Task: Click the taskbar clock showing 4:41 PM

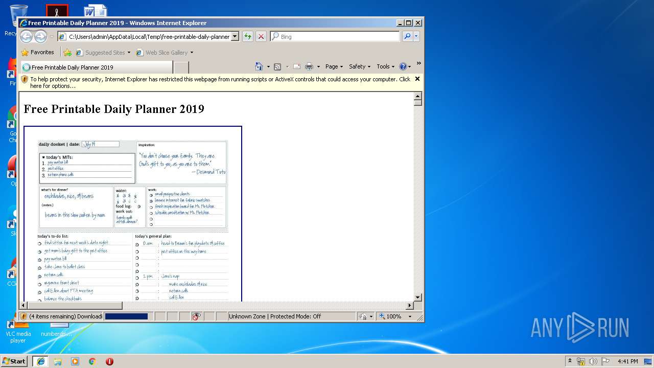Action: (627, 361)
